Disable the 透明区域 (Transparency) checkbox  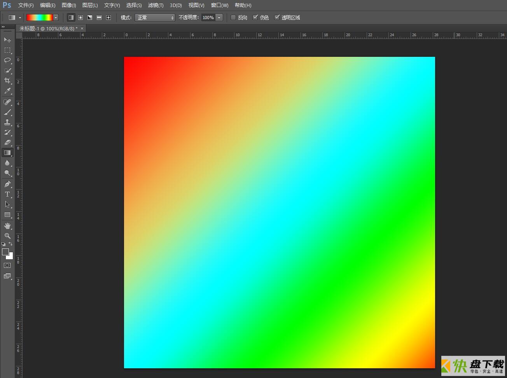277,18
